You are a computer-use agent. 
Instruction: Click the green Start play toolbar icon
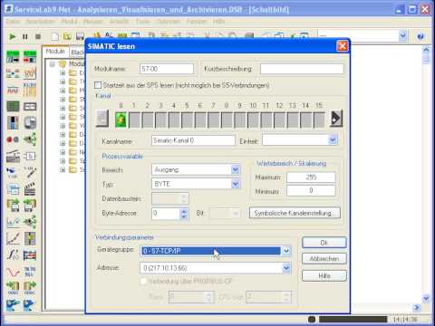13,37
